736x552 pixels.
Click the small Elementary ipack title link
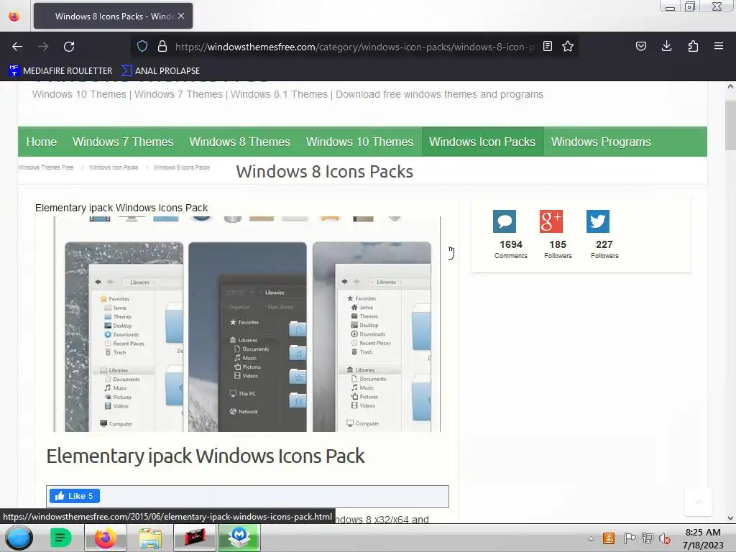click(121, 208)
